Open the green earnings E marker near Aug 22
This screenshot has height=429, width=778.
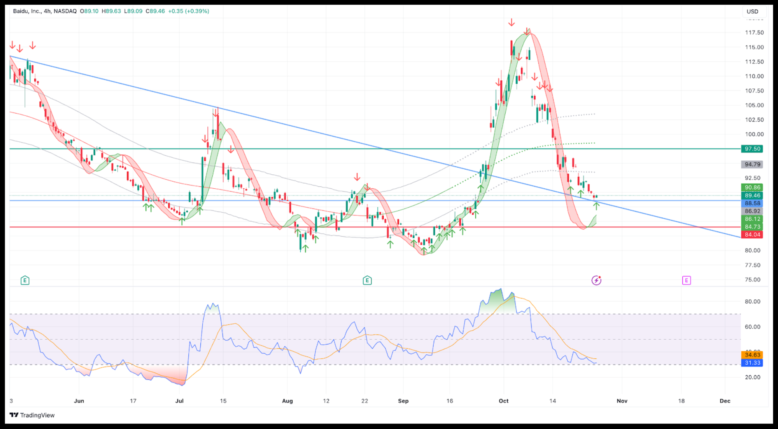point(367,280)
